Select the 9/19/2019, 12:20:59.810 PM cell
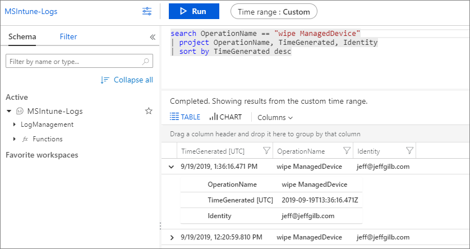 coord(222,237)
